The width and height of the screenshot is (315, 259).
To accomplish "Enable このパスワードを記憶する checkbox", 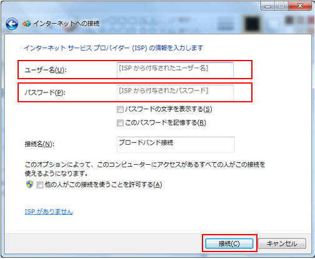I will pos(120,123).
